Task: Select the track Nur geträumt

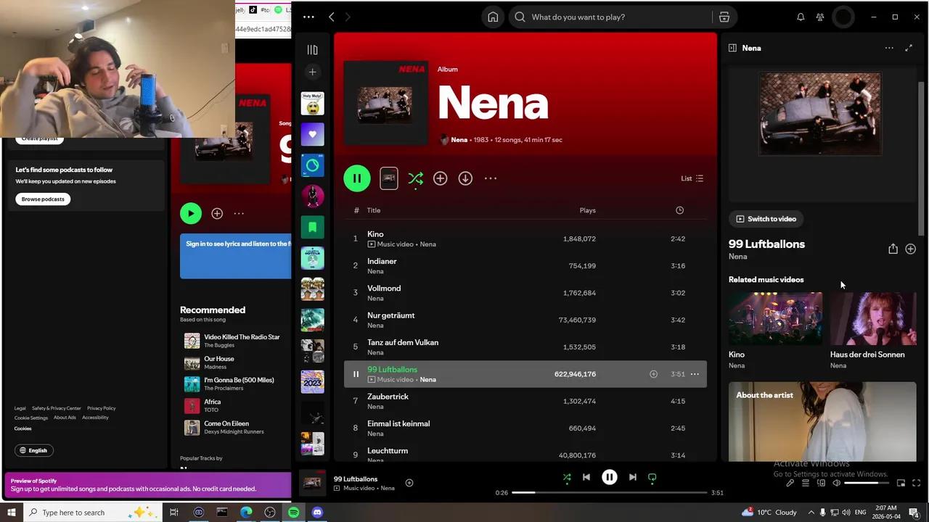Action: (x=525, y=320)
